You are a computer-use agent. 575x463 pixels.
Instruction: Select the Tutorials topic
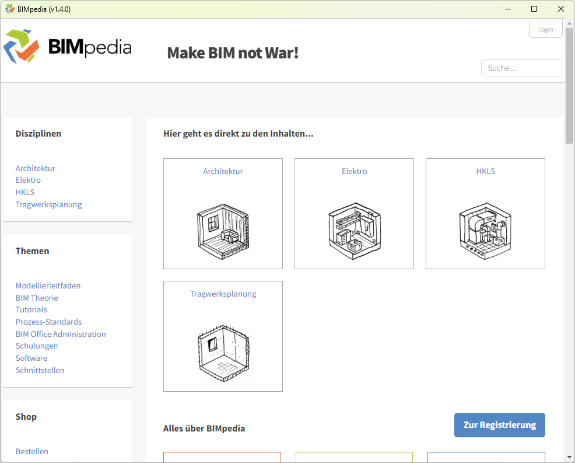pos(31,309)
